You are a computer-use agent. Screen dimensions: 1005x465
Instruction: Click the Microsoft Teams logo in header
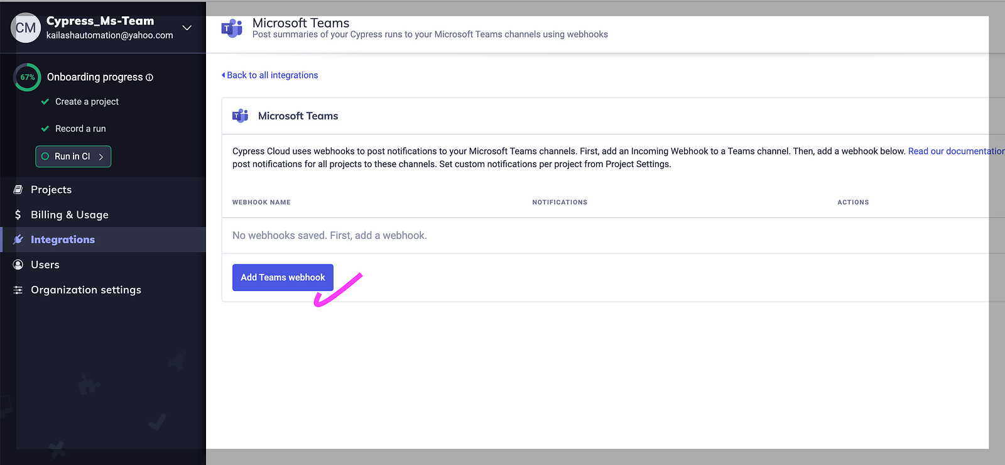coord(232,28)
